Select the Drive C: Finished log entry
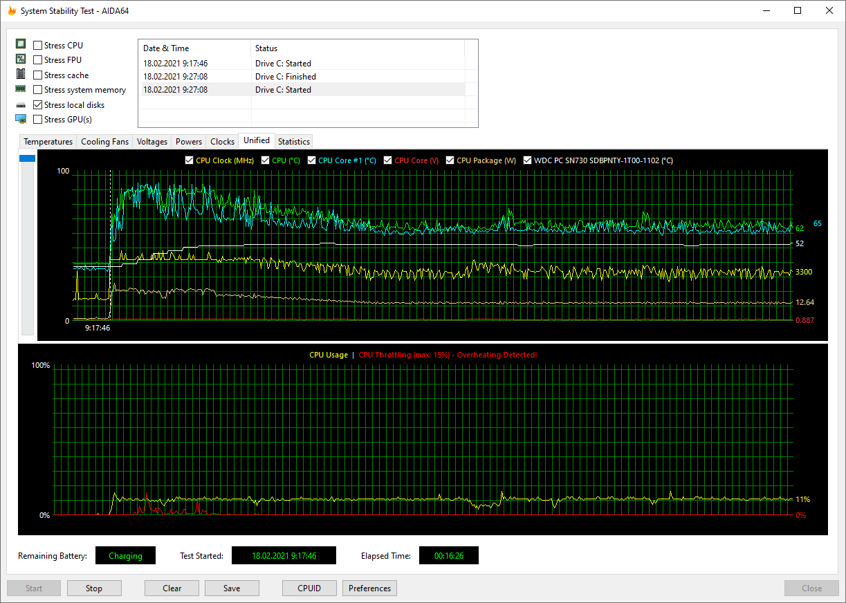This screenshot has height=603, width=846. pos(285,77)
